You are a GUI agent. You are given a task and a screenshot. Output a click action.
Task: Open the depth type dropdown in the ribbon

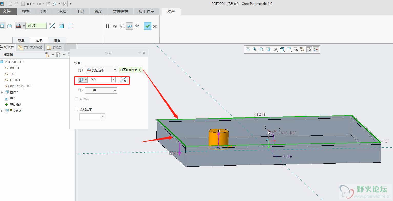(x=24, y=26)
